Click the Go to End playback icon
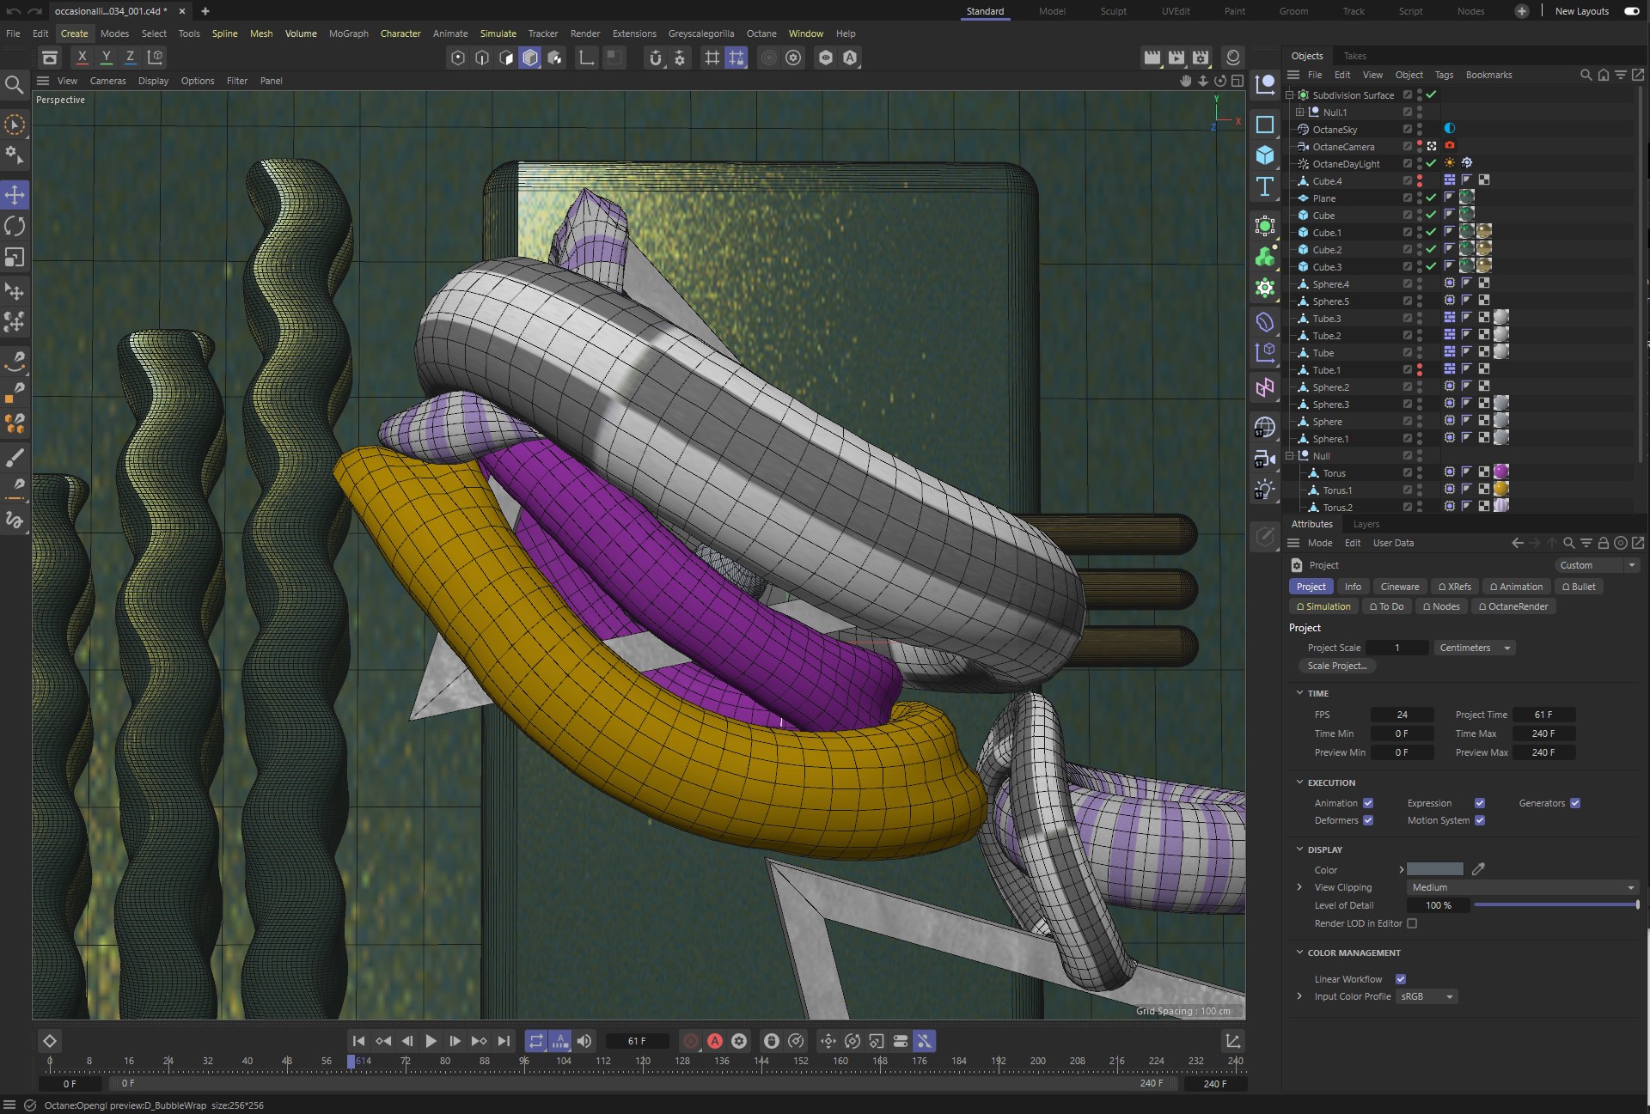The height and width of the screenshot is (1114, 1650). [x=504, y=1041]
